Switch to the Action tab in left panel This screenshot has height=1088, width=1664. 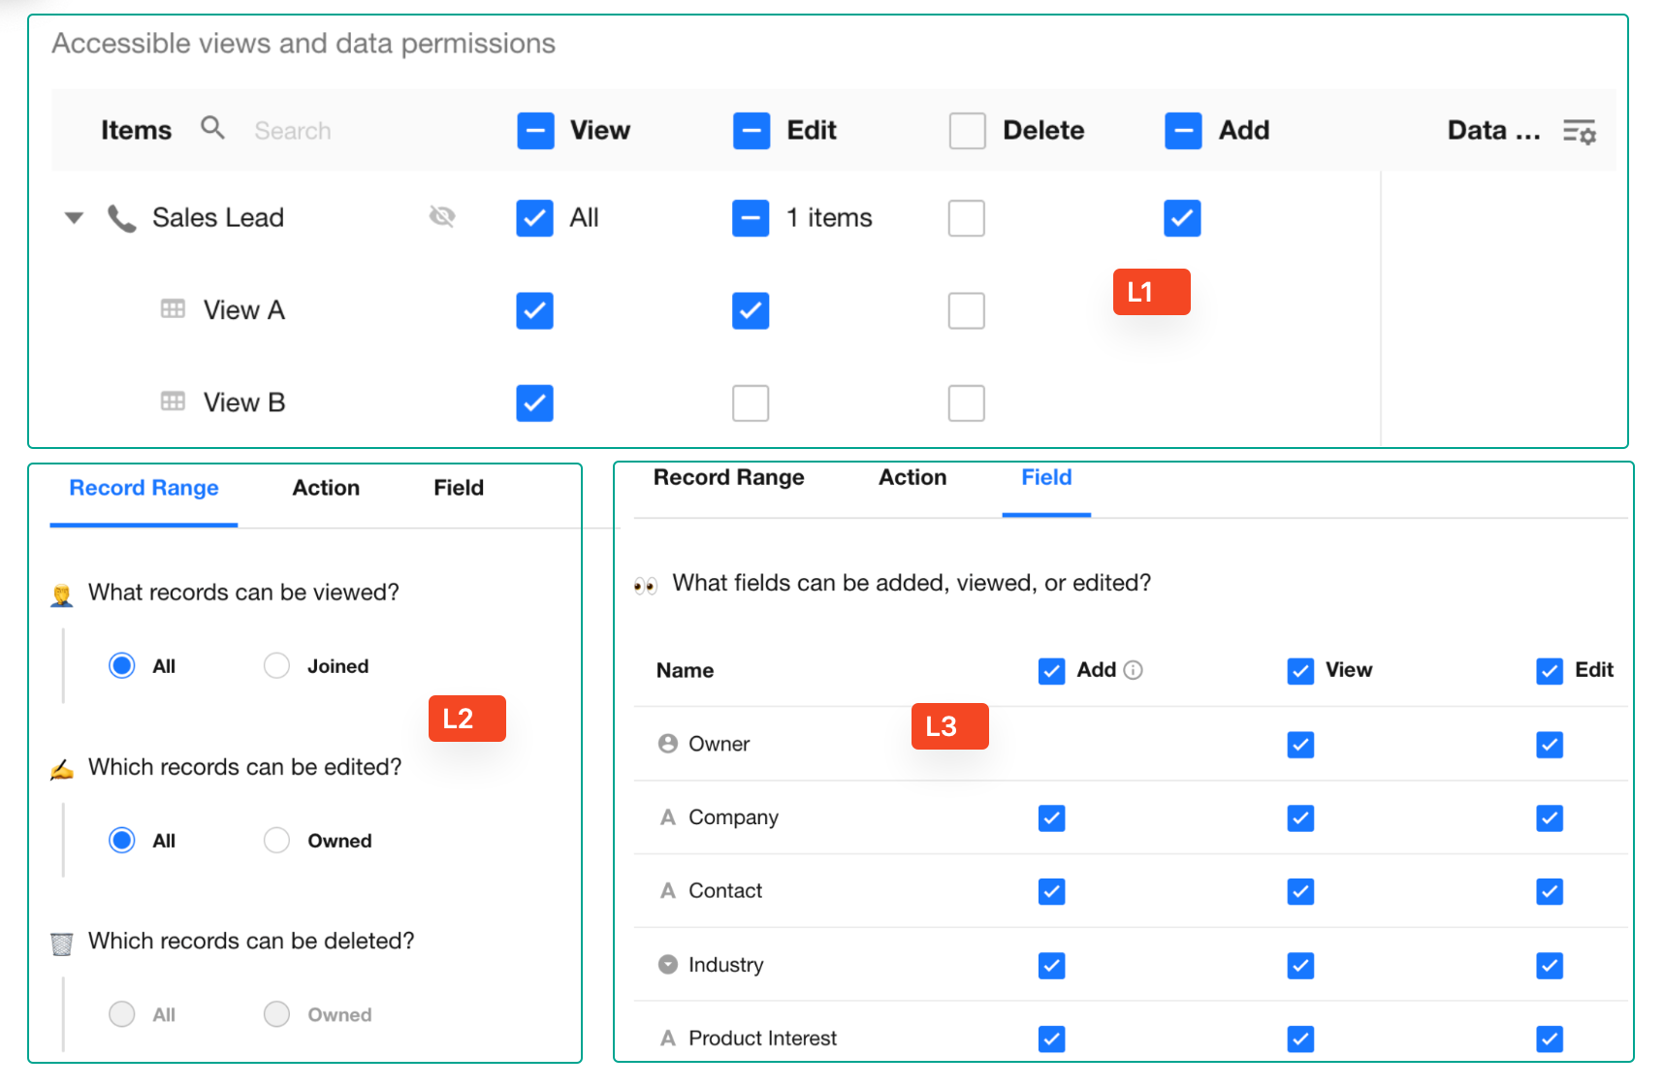(x=326, y=488)
